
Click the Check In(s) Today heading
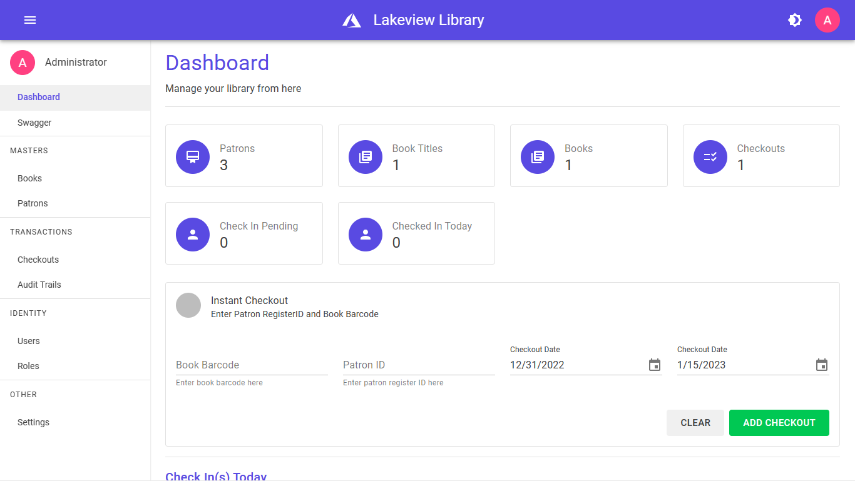point(216,476)
